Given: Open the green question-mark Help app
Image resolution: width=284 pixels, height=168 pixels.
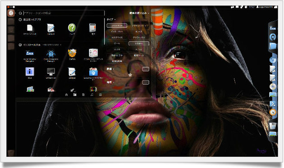Looking at the screenshot, I should pyautogui.click(x=72, y=28).
